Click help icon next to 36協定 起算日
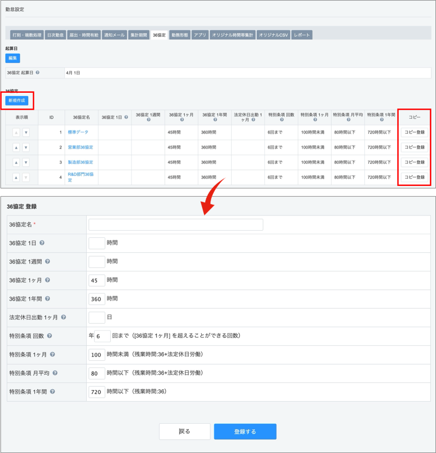 [x=38, y=73]
